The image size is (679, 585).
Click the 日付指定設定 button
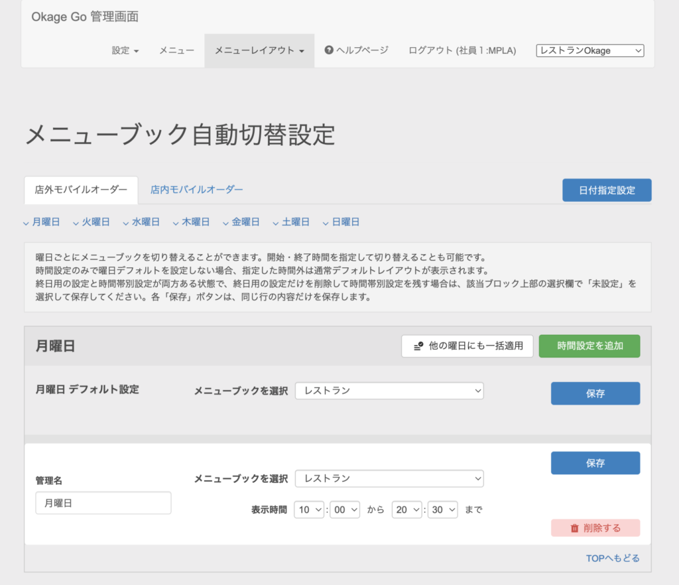607,190
